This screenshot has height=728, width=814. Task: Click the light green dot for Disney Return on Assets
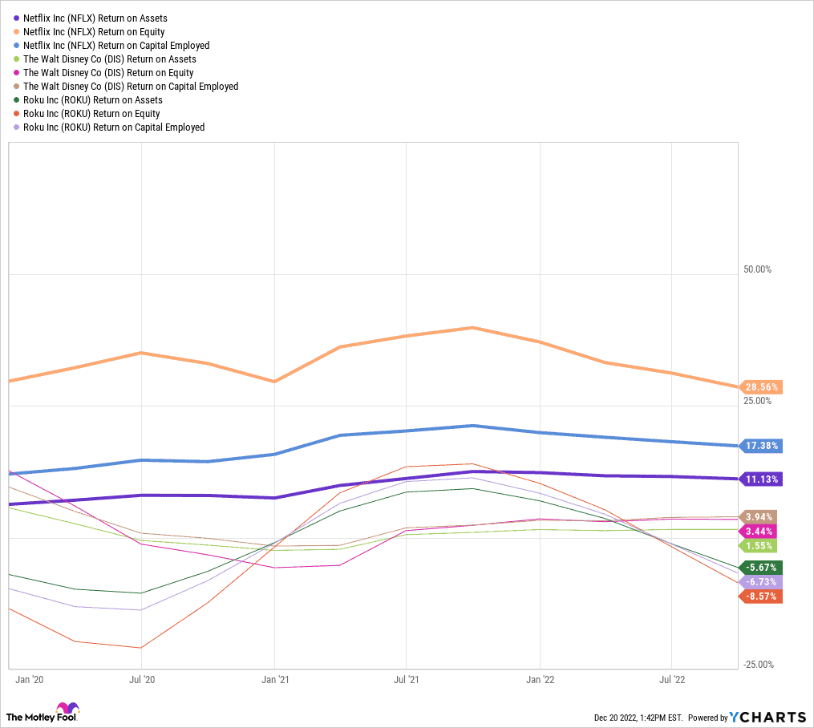tap(16, 59)
